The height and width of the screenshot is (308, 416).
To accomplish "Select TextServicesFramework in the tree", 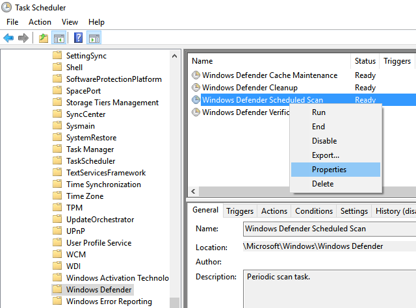I will point(106,172).
